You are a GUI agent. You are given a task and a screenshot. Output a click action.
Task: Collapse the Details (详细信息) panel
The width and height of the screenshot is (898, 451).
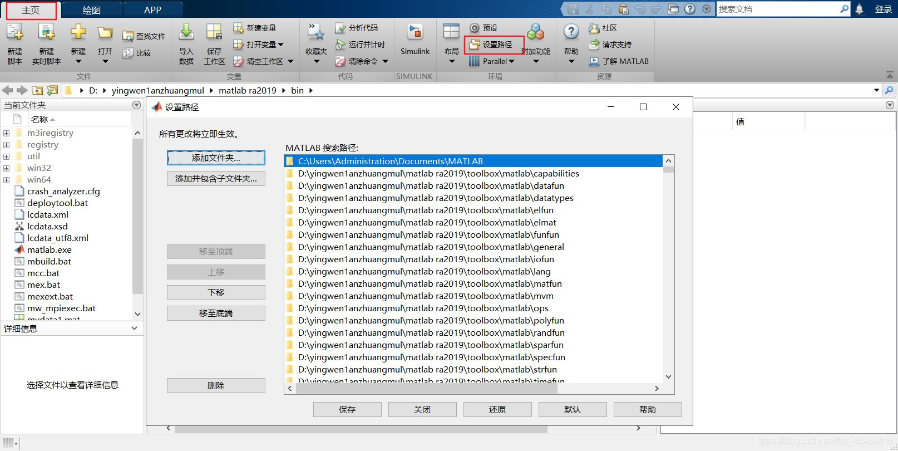coord(134,329)
